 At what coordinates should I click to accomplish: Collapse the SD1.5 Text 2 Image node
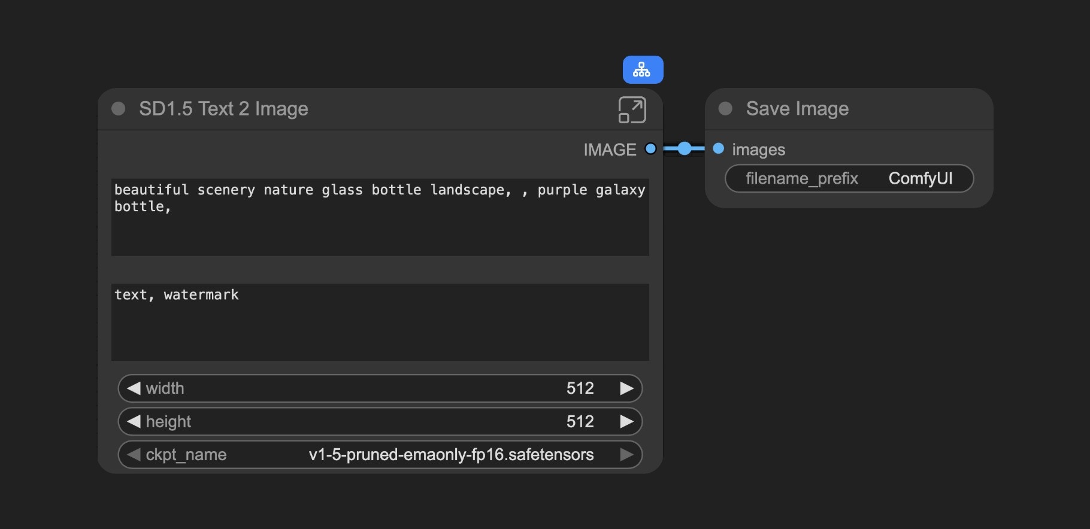119,108
